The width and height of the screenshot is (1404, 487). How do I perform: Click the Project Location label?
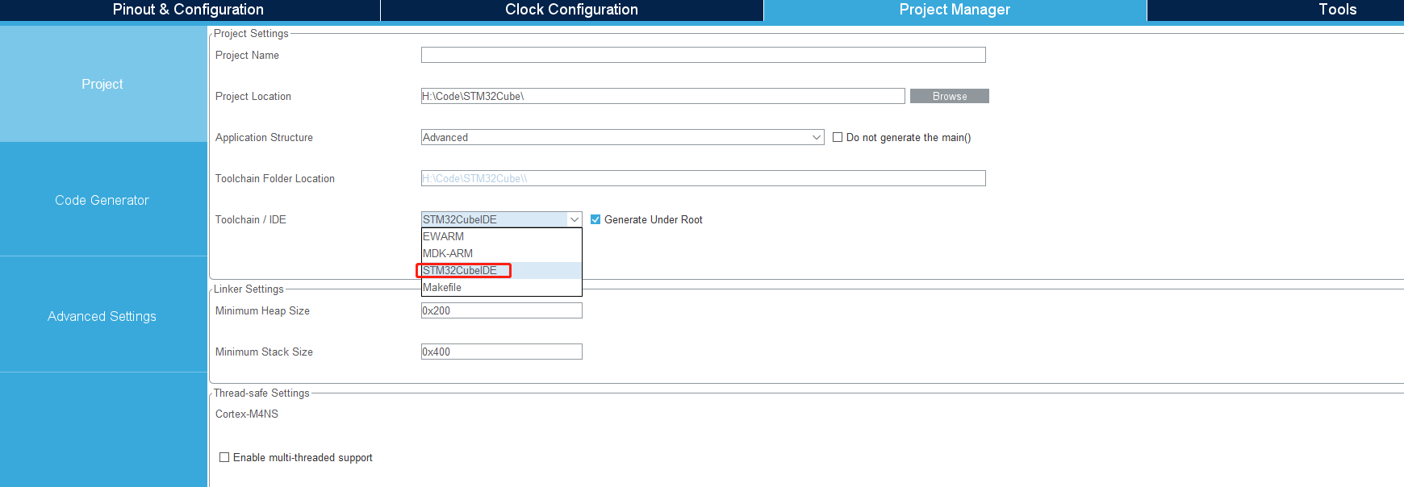pos(253,96)
